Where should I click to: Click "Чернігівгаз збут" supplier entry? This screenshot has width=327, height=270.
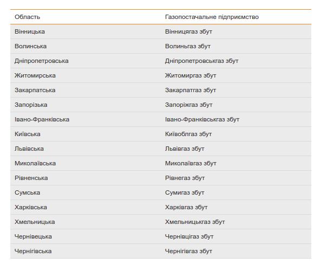[188, 251]
